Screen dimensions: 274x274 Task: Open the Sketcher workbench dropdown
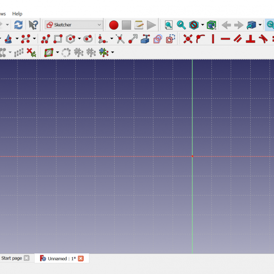point(74,25)
